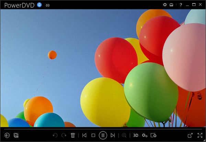This screenshot has width=206, height=142.
Task: Open slideshow settings gears icon
Action: 145,135
